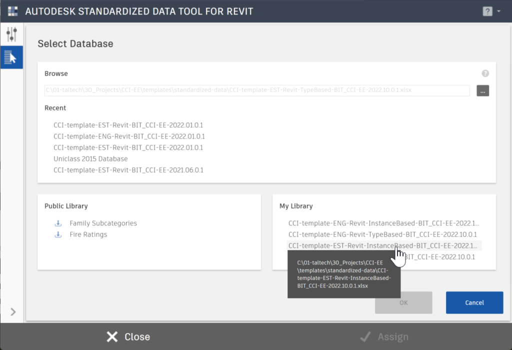
Task: Click the Browse section help icon
Action: [x=485, y=73]
